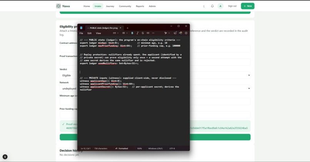Click the 730 characters status entry
Viewport: 310px width, 162px height.
(101, 149)
